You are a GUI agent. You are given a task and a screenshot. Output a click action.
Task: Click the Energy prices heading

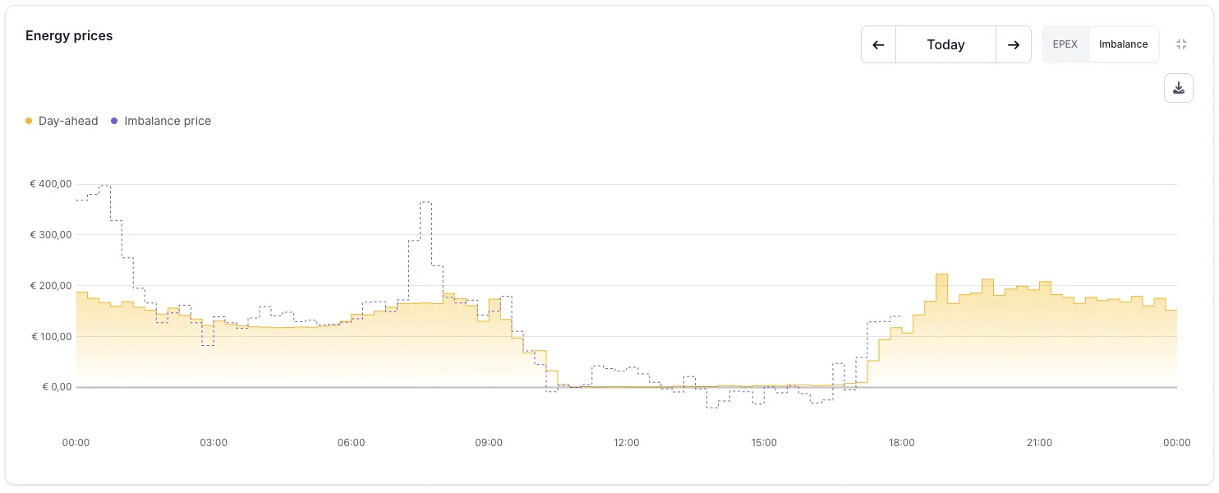point(69,35)
